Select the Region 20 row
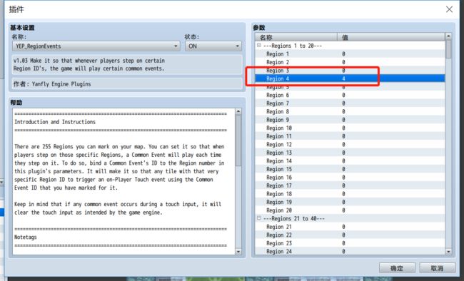 (350, 210)
